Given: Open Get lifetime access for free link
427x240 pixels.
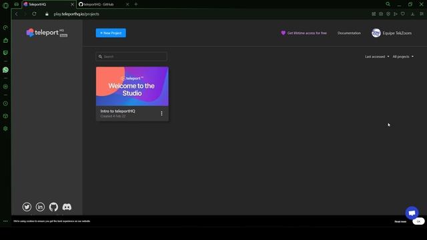Looking at the screenshot, I should 304,33.
